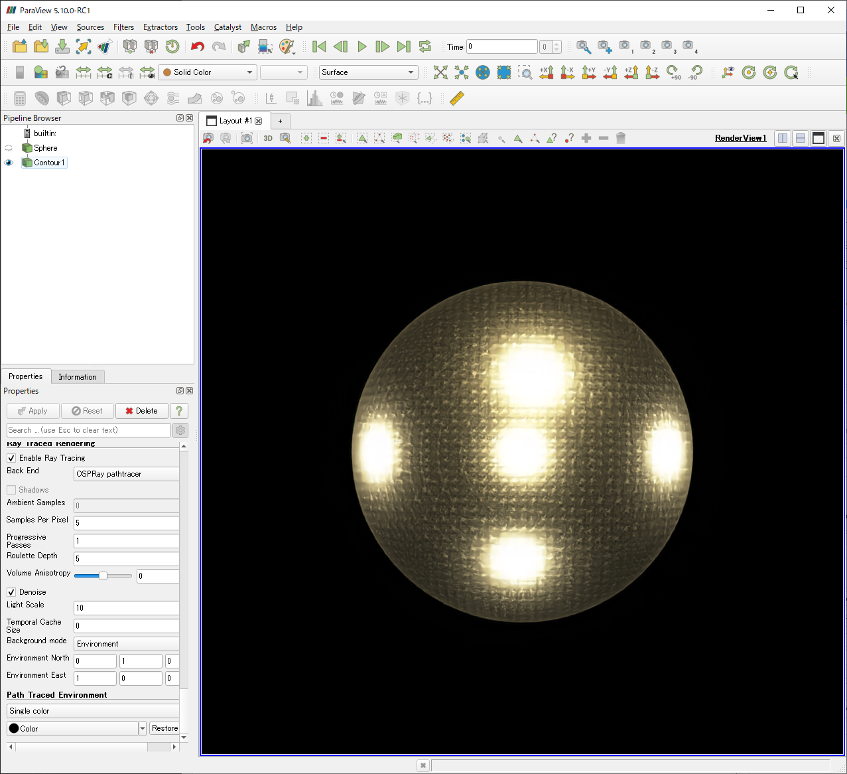Open the Filters menu
The image size is (847, 774).
(x=123, y=27)
